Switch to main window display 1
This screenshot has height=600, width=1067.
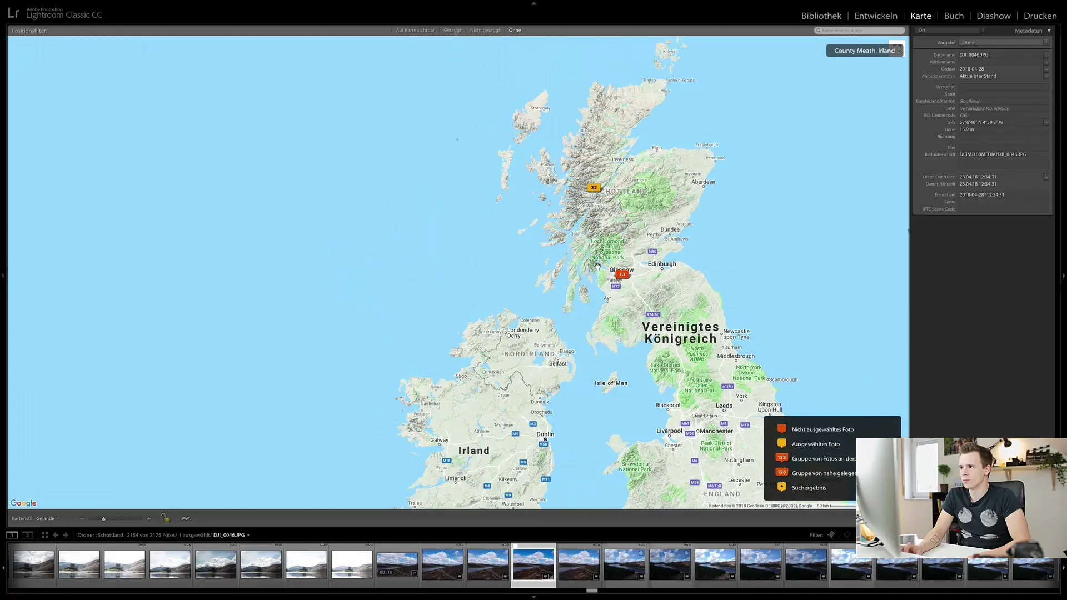coord(12,535)
